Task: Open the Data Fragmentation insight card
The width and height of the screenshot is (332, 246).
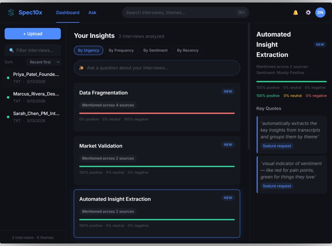Action: click(157, 93)
